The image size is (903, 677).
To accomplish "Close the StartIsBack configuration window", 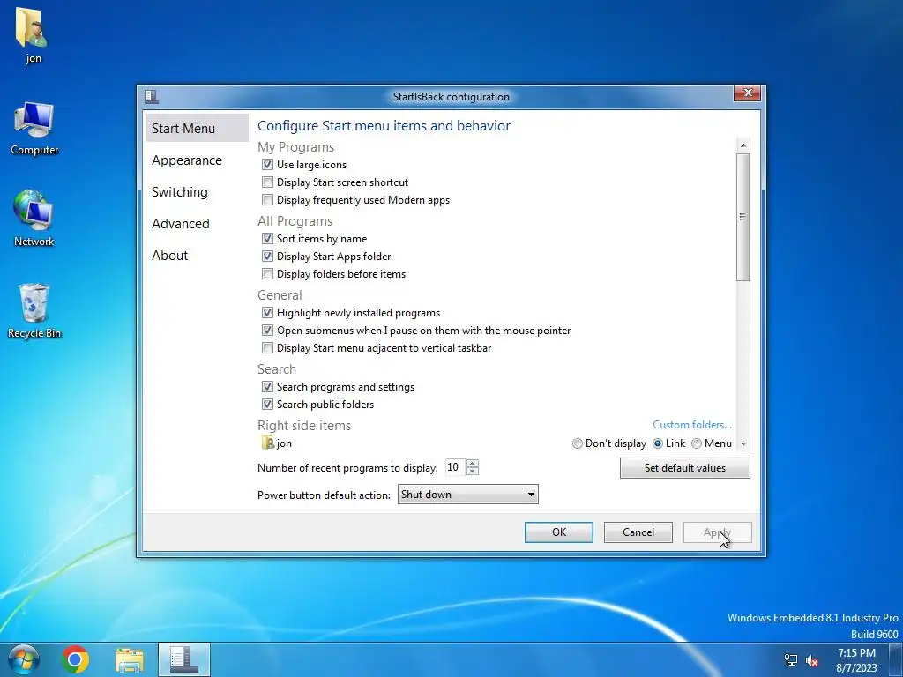I will pos(747,93).
